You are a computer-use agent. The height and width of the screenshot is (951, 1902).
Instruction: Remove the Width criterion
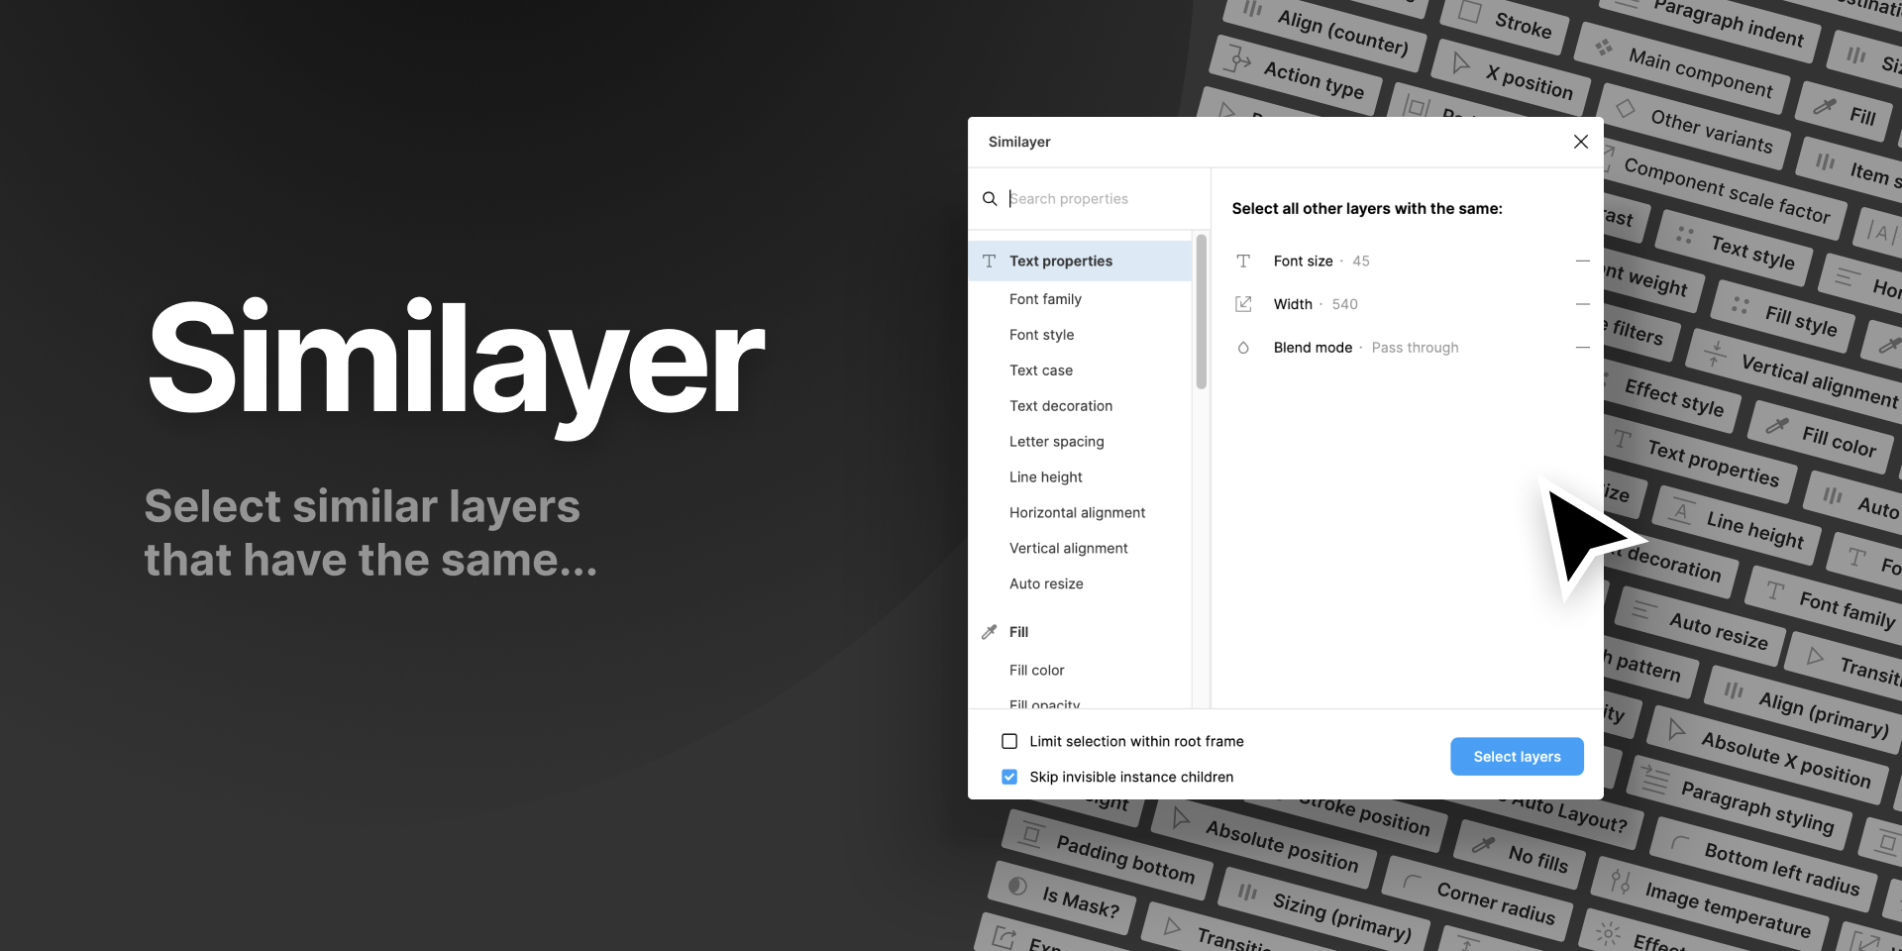1582,304
